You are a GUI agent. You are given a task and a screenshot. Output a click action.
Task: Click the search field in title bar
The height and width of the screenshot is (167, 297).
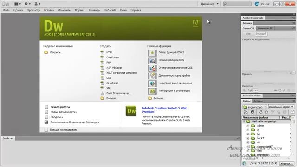coord(237,4)
